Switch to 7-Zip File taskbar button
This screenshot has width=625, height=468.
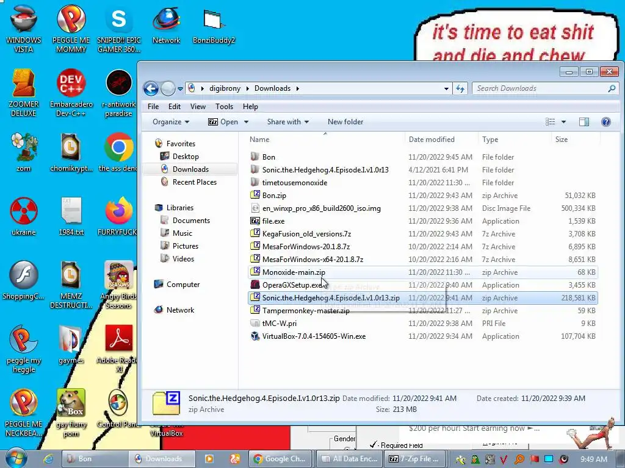click(x=414, y=459)
